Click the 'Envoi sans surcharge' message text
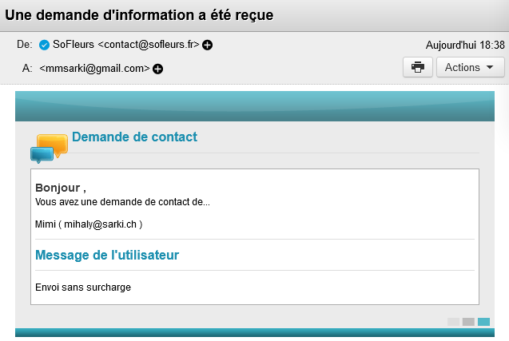The width and height of the screenshot is (509, 341). [x=83, y=287]
